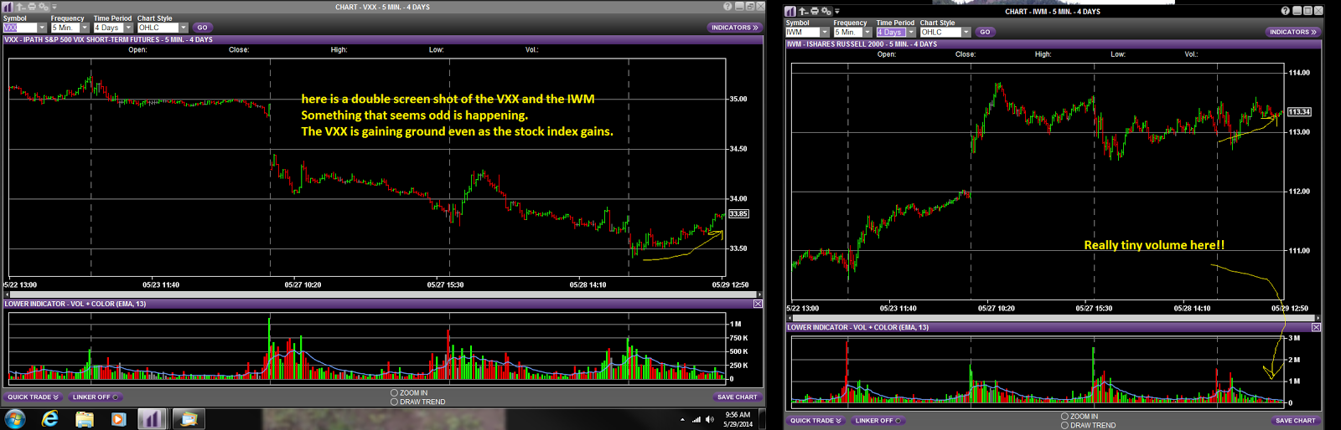Click the help question mark icon in IWM window

pos(1286,11)
